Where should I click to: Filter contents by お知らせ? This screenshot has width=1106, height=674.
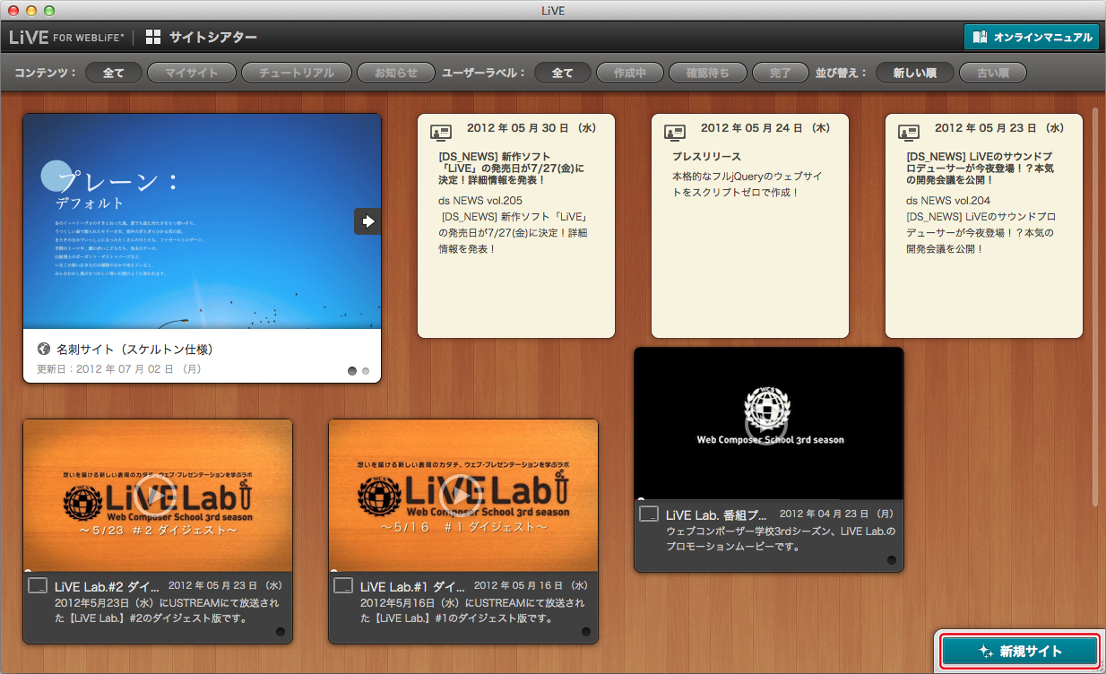(x=396, y=73)
